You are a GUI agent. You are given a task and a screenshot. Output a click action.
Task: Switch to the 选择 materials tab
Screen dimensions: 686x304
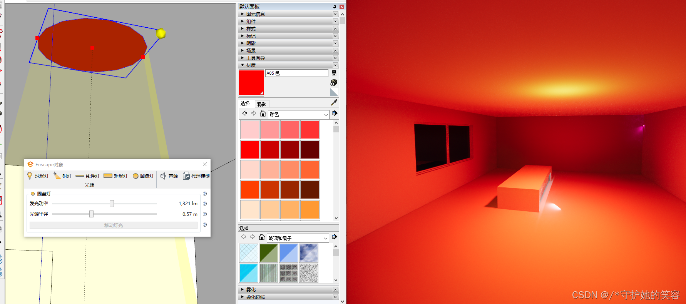[245, 104]
